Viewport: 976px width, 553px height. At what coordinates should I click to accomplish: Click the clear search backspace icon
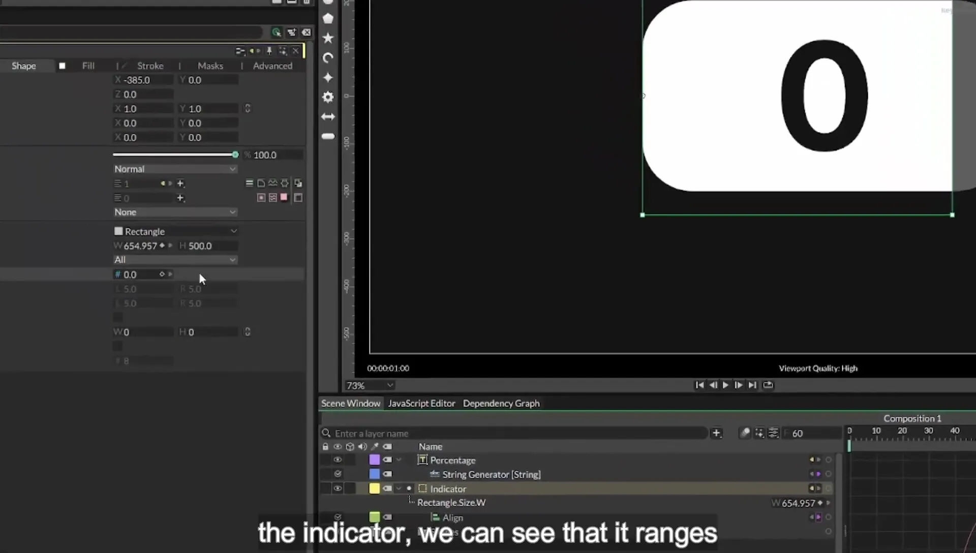click(307, 33)
